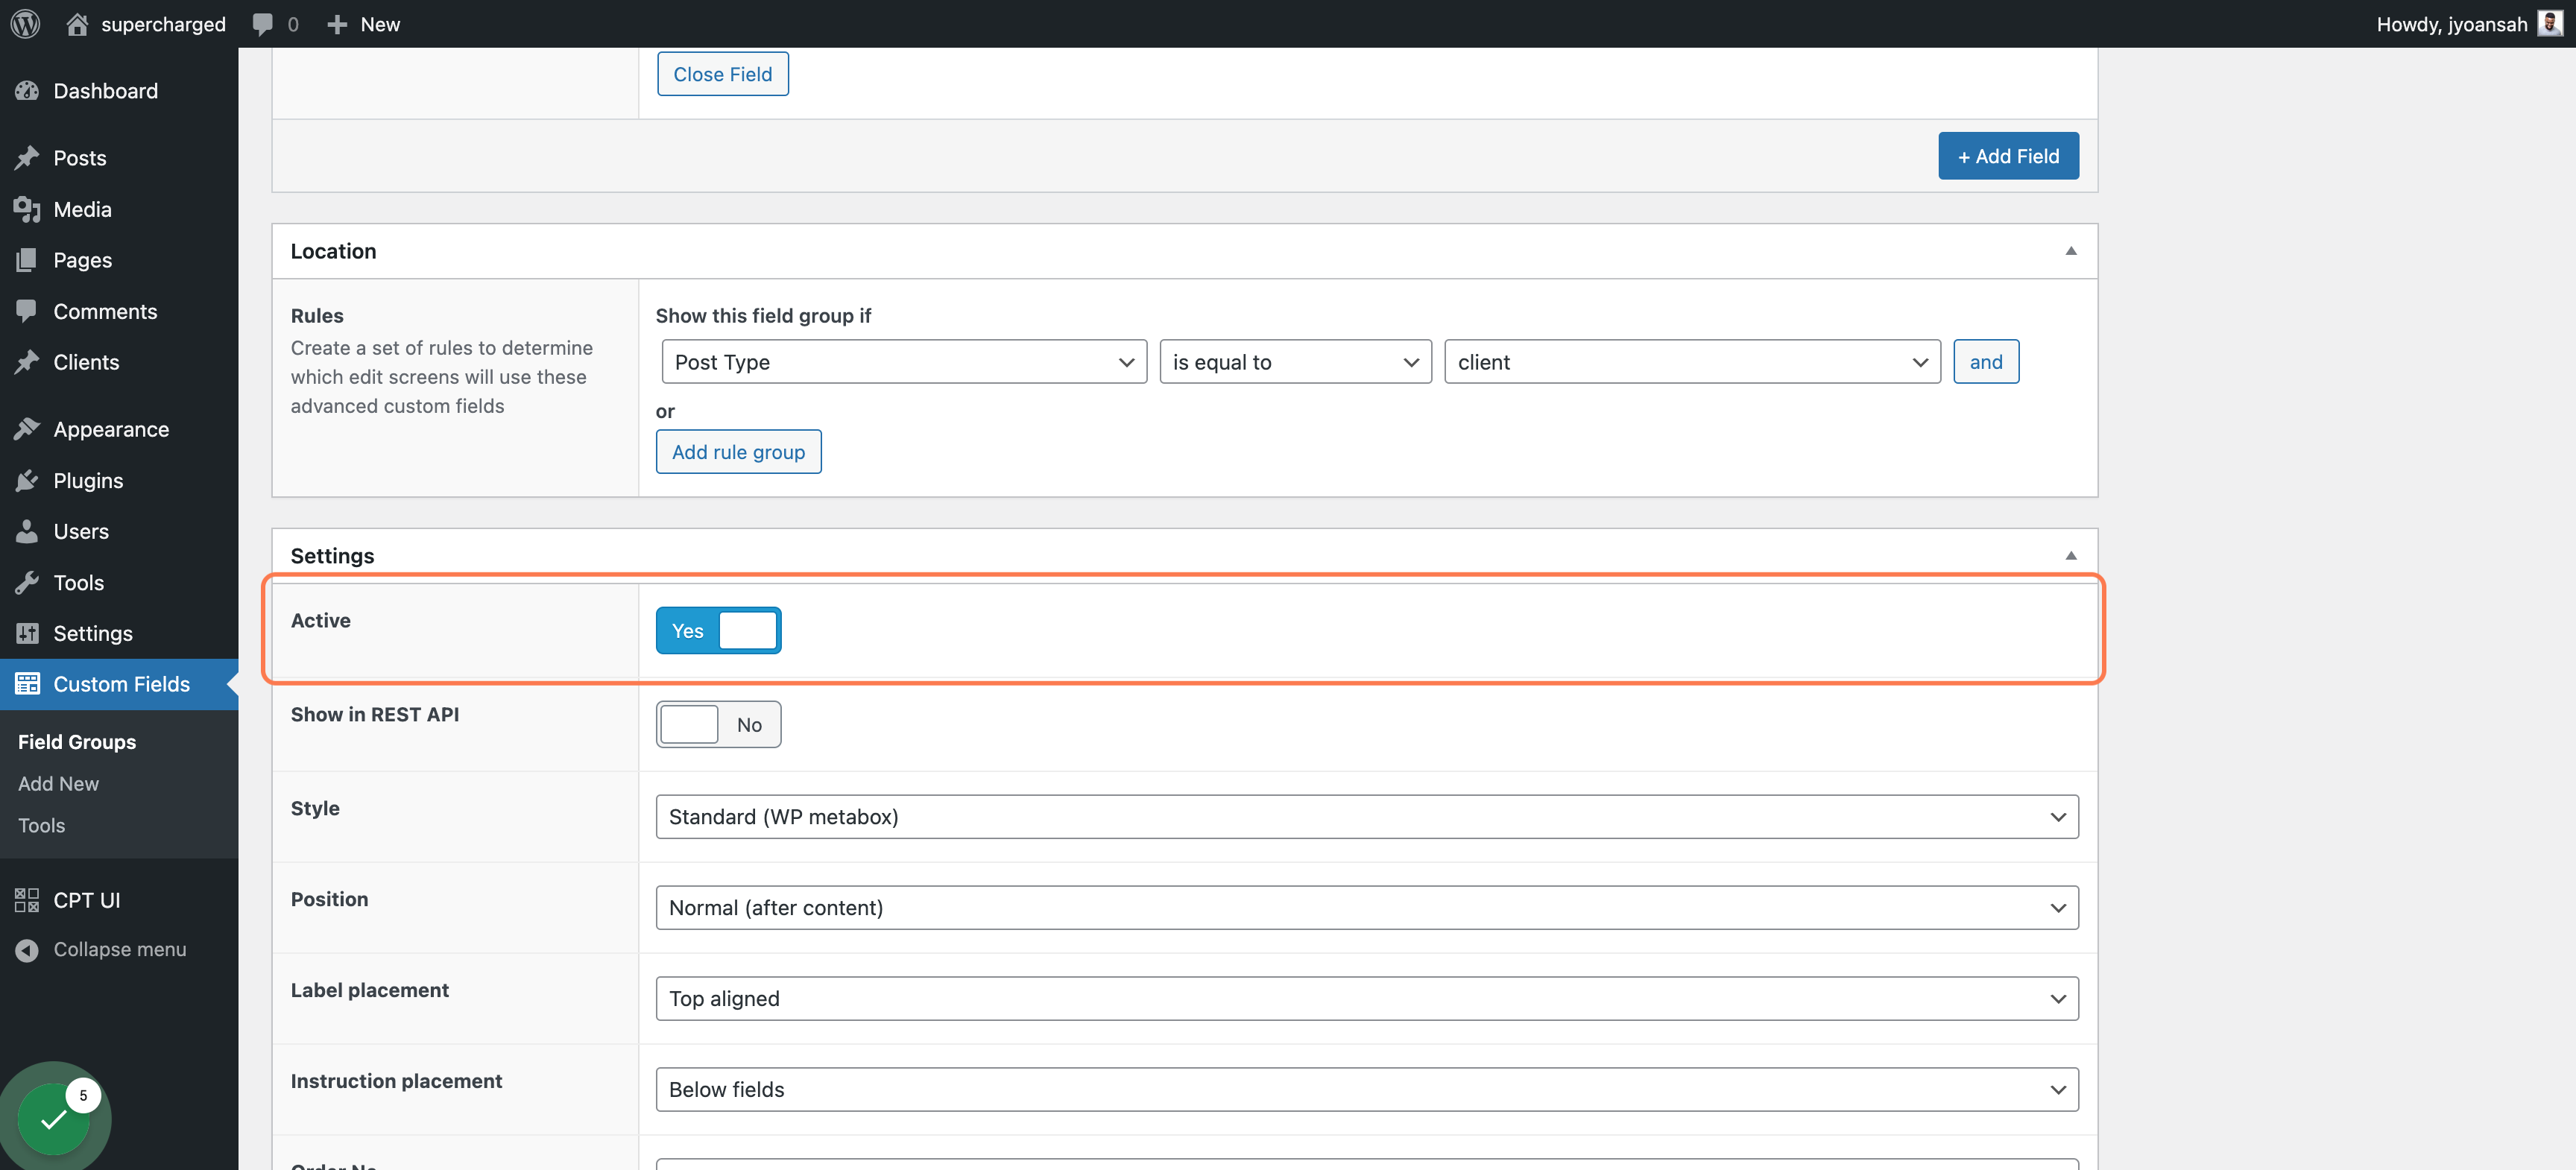Click the Media icon in sidebar
The height and width of the screenshot is (1170, 2576).
tap(27, 209)
